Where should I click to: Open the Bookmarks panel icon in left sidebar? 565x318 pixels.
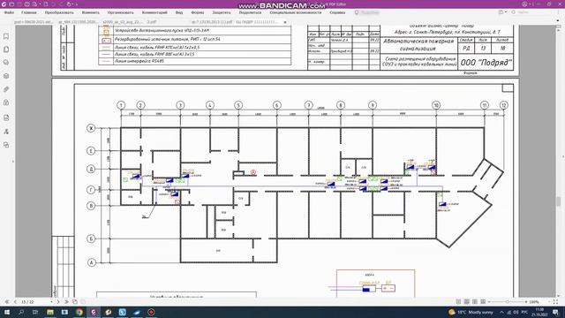(x=6, y=36)
